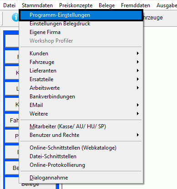Expand the Weitere submenu
Viewport: 177px width, 189px height.
[81, 114]
